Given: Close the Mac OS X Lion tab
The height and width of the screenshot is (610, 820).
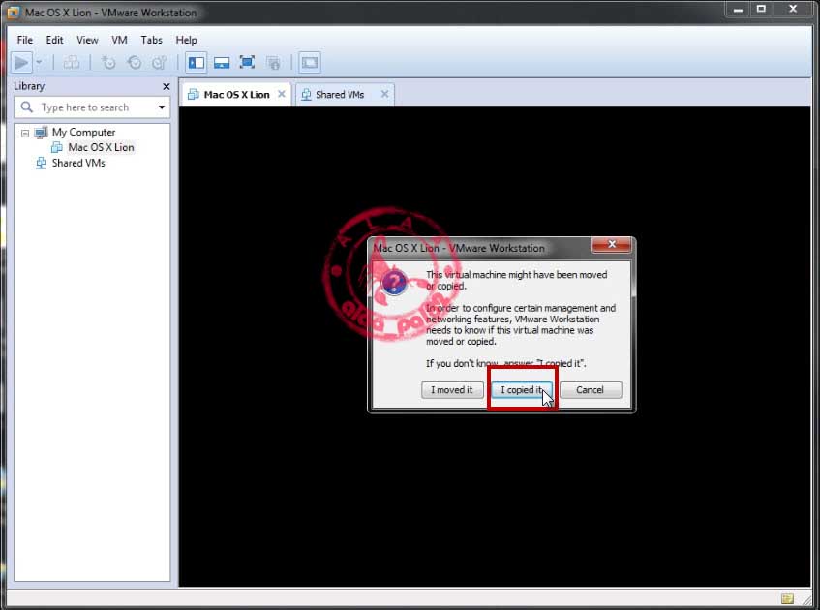Looking at the screenshot, I should [x=282, y=94].
